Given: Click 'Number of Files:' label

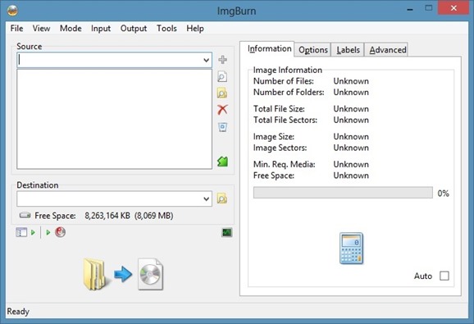Looking at the screenshot, I should (x=284, y=81).
